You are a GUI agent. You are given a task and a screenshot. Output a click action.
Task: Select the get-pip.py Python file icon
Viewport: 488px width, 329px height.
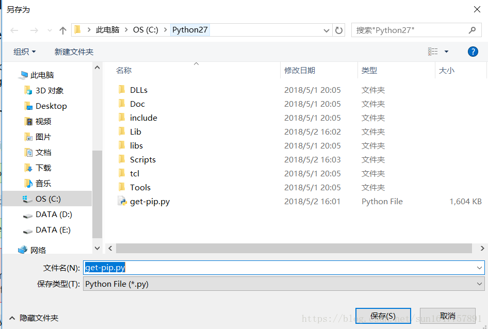pyautogui.click(x=122, y=201)
